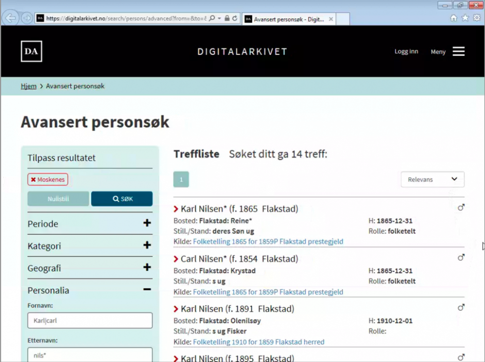Open the Relevans sort dropdown
The image size is (485, 362).
point(432,179)
